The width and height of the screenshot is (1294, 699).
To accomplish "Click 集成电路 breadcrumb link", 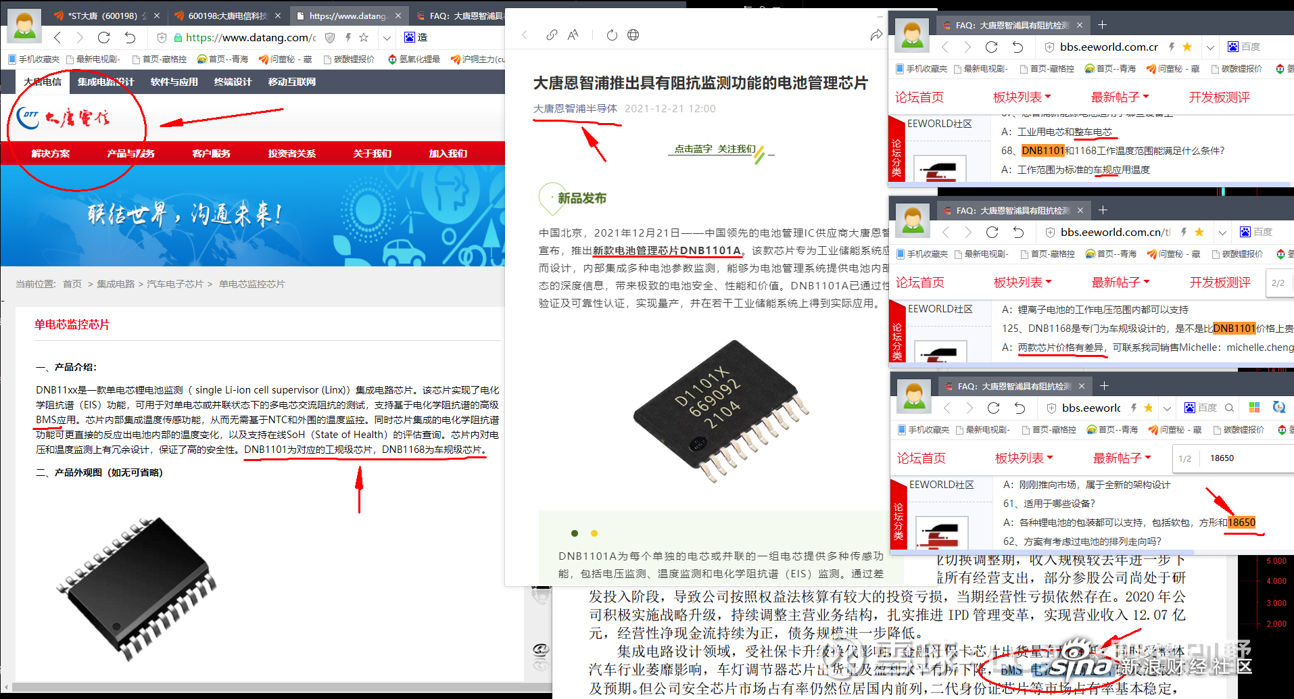I will point(116,284).
